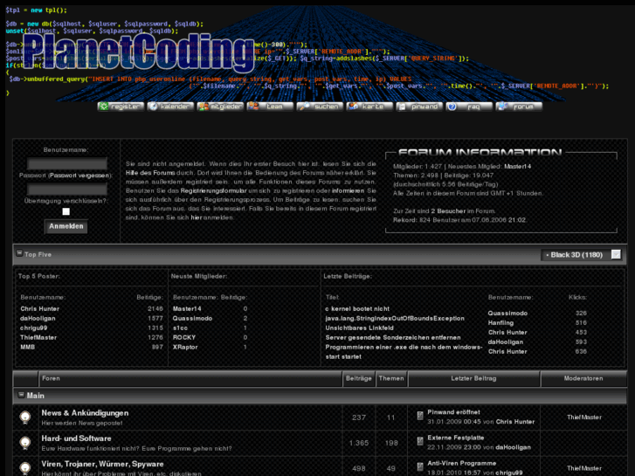The width and height of the screenshot is (635, 476).
Task: Open top poster chrigu99 profile
Action: 33,328
